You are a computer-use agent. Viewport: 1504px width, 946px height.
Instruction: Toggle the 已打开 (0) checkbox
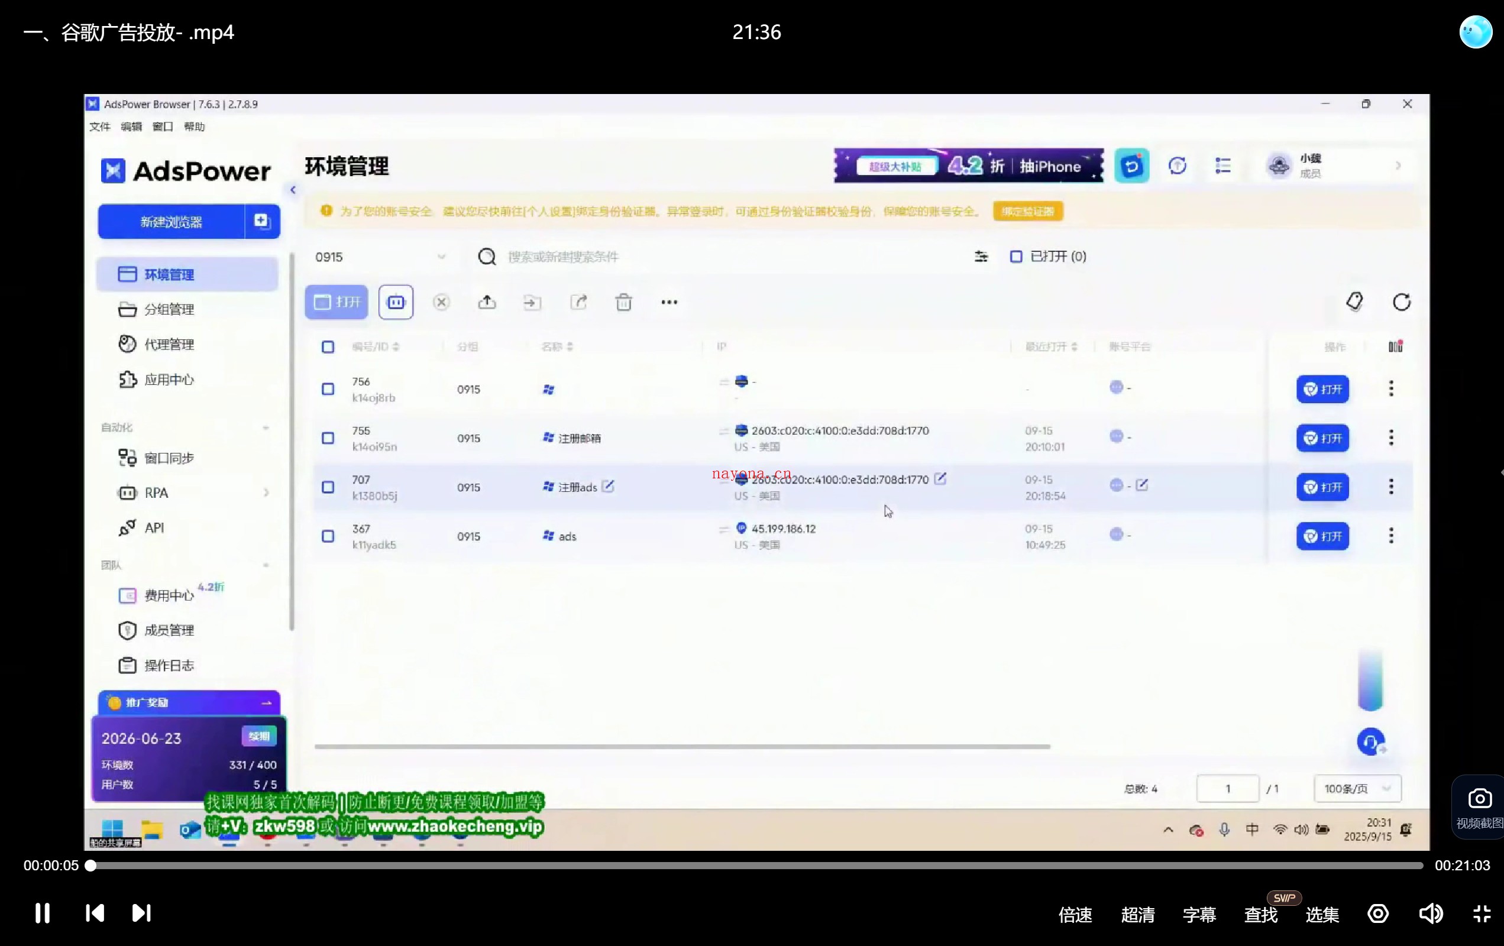click(x=1016, y=257)
